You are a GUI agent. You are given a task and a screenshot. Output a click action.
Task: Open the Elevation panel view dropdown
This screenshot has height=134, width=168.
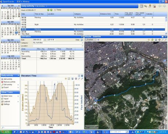click(82, 37)
